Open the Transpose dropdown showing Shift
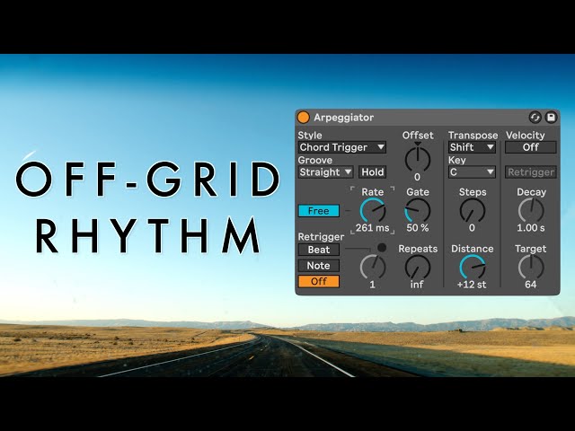 coord(472,147)
